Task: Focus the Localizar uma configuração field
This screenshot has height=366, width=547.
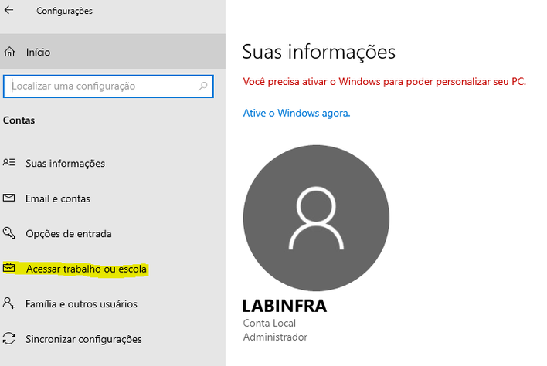Action: coord(108,86)
